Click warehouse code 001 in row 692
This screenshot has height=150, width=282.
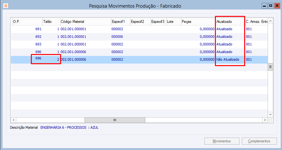[x=249, y=37]
